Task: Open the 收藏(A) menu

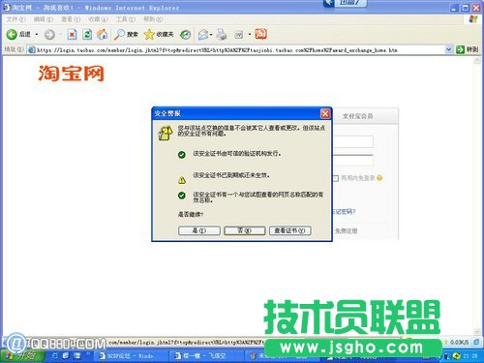Action: (98, 19)
